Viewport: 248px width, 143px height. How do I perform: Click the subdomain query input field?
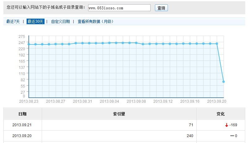pyautogui.click(x=119, y=8)
